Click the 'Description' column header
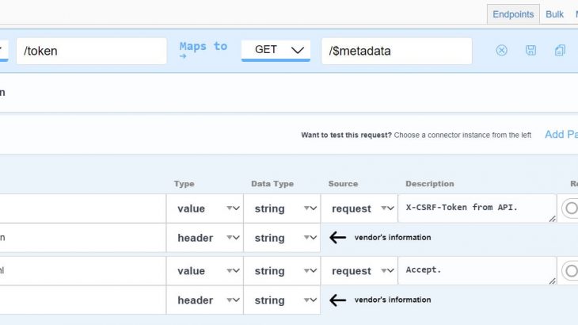Image resolution: width=578 pixels, height=325 pixels. coord(430,184)
